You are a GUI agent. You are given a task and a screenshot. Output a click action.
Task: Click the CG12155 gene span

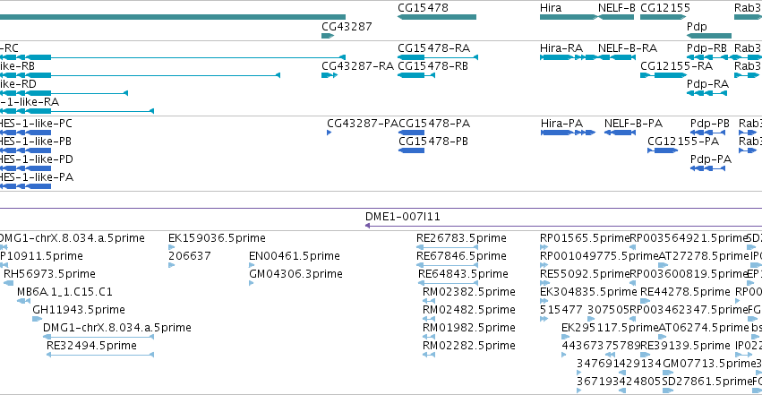(663, 17)
